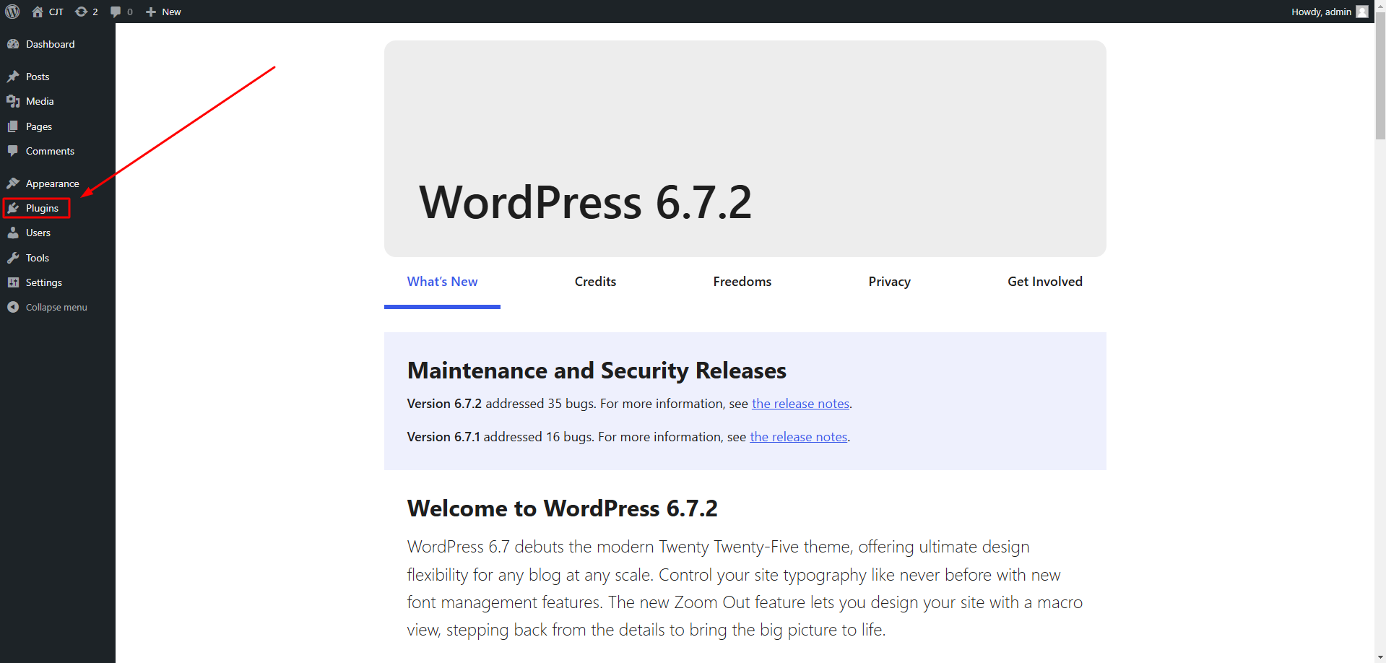Switch to the Freedoms tab
Viewport: 1386px width, 663px height.
pyautogui.click(x=742, y=282)
